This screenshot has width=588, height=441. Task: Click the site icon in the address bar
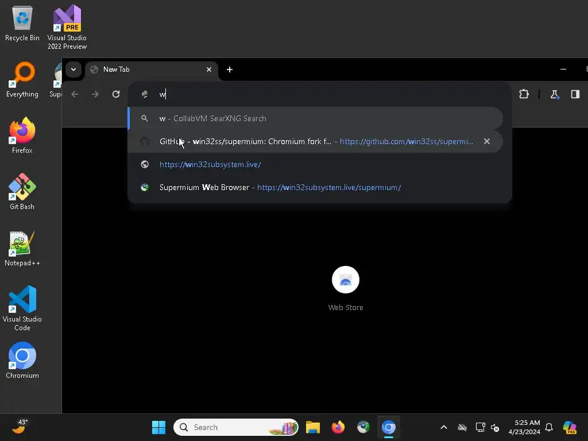[144, 94]
